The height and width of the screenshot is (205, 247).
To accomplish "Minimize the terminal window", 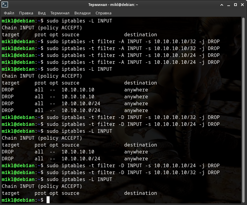I will click(x=228, y=5).
